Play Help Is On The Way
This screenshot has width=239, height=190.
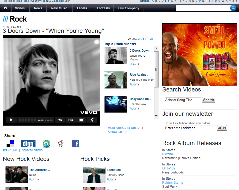pos(134,84)
